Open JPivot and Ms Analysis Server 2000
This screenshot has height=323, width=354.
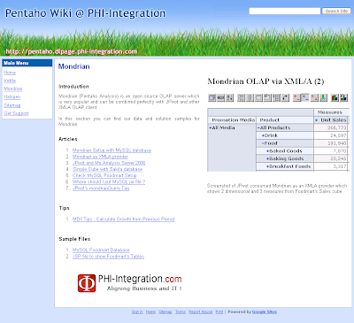tap(109, 163)
